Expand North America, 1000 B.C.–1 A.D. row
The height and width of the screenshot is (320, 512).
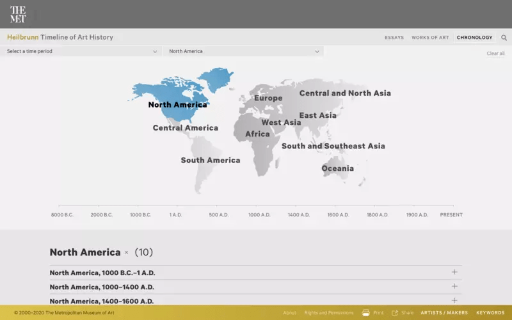[x=454, y=272]
